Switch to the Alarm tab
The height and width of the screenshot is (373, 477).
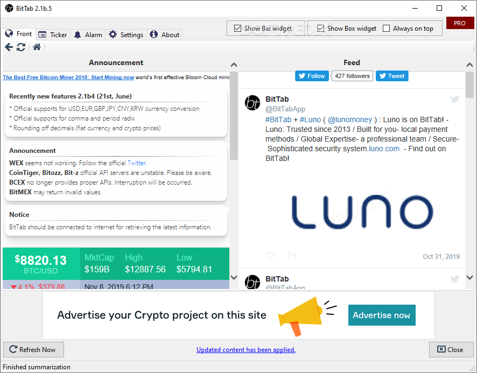(x=88, y=34)
